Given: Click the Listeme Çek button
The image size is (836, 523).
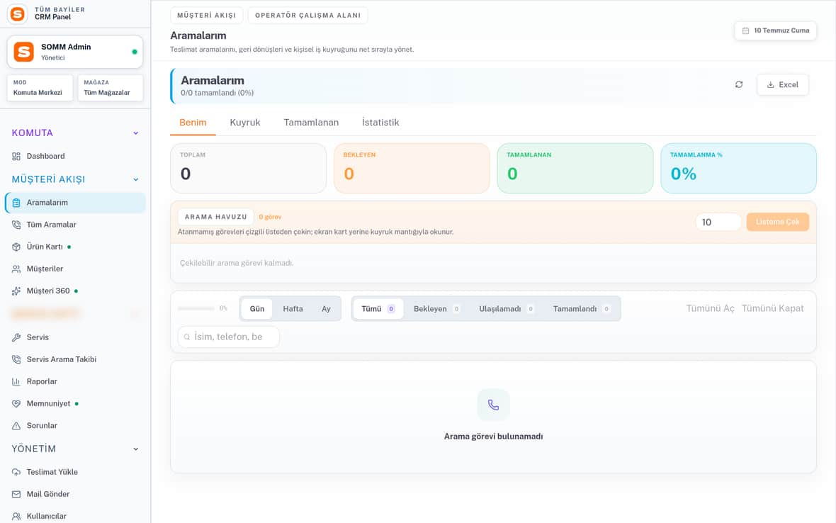Looking at the screenshot, I should (x=777, y=222).
